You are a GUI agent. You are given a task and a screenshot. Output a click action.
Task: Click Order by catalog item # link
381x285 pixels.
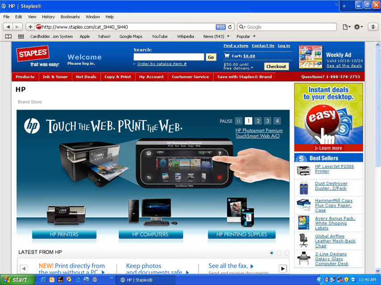point(162,64)
